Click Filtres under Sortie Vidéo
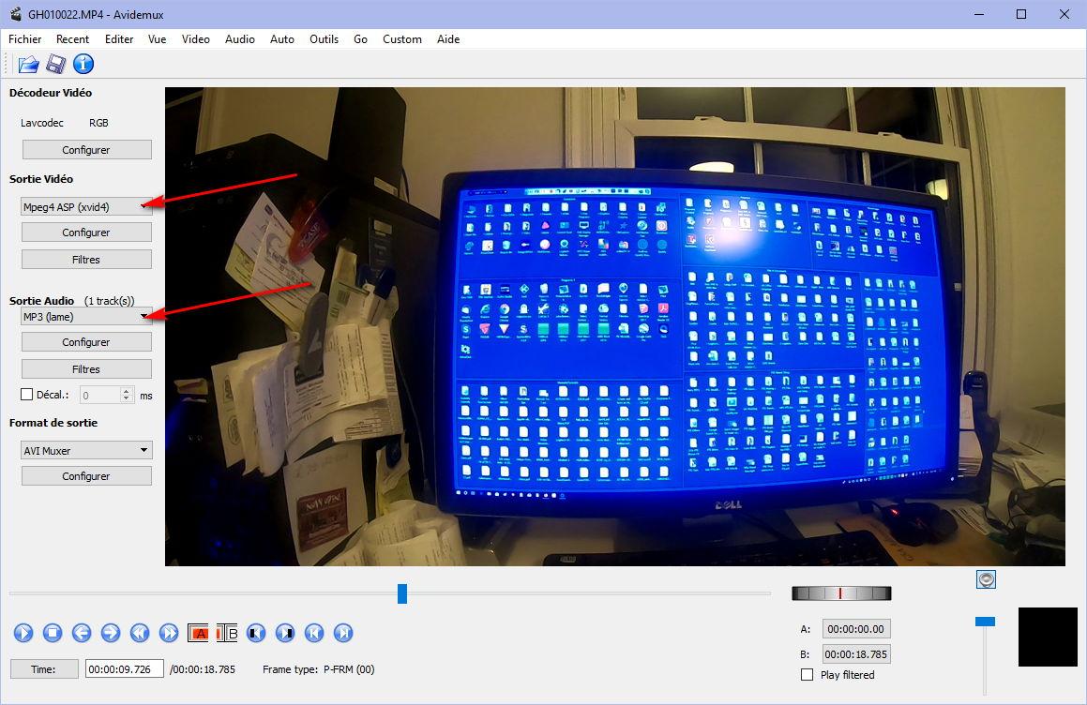The image size is (1087, 705). [86, 260]
